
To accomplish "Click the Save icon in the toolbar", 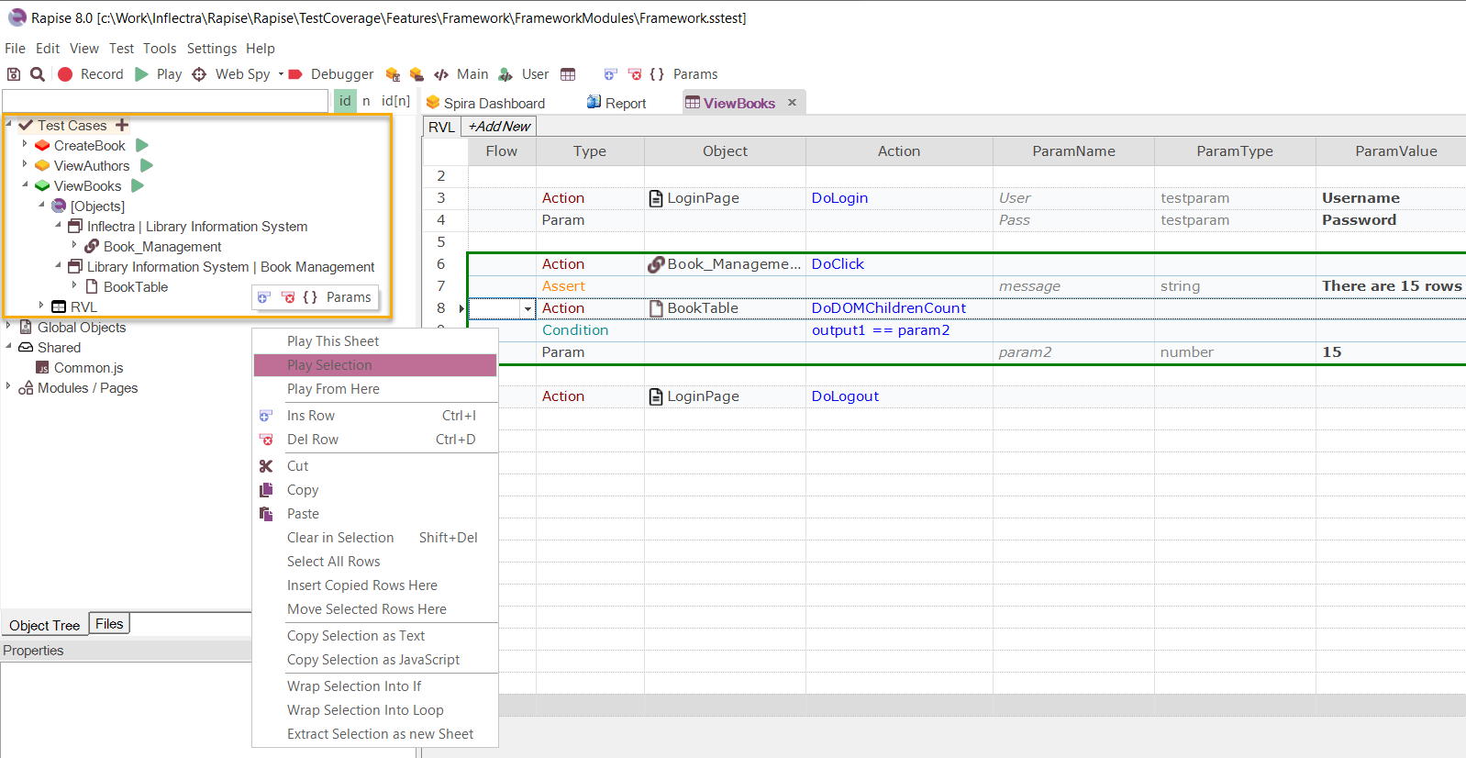I will pos(14,74).
